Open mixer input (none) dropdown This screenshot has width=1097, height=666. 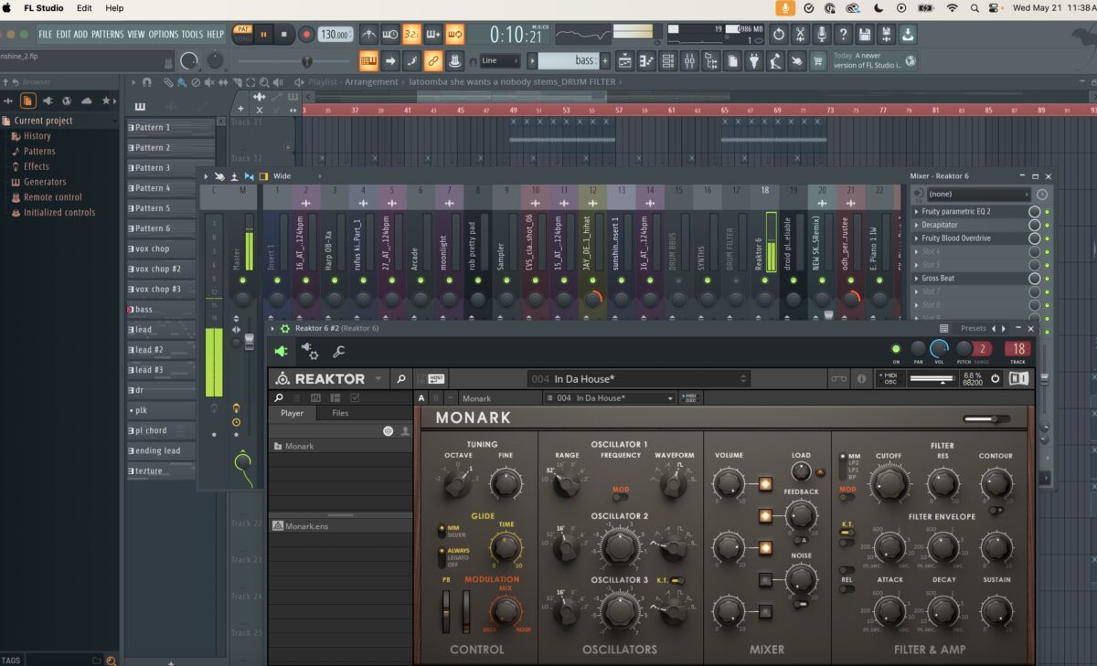tap(978, 195)
